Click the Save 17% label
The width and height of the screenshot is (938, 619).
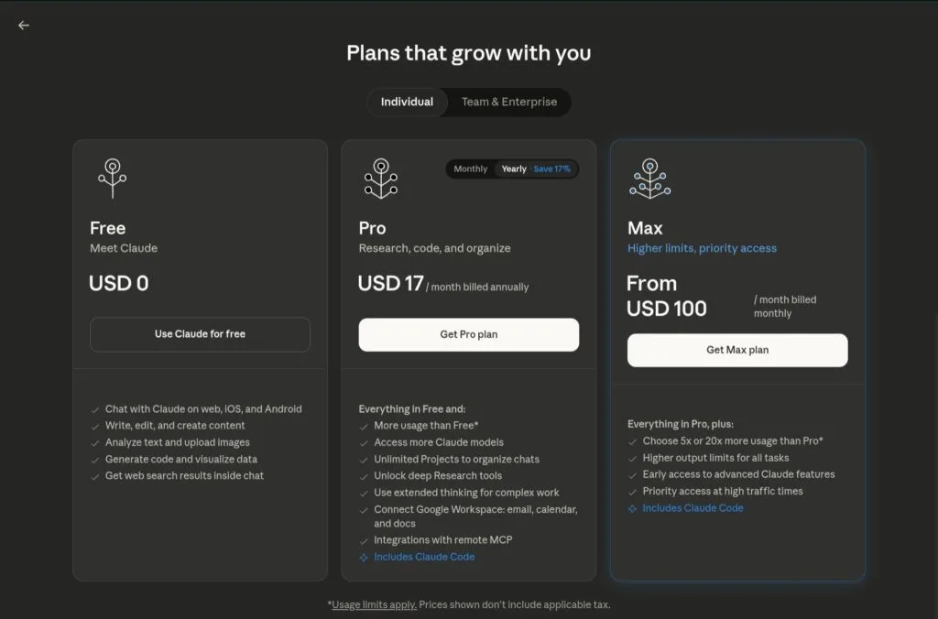coord(551,168)
